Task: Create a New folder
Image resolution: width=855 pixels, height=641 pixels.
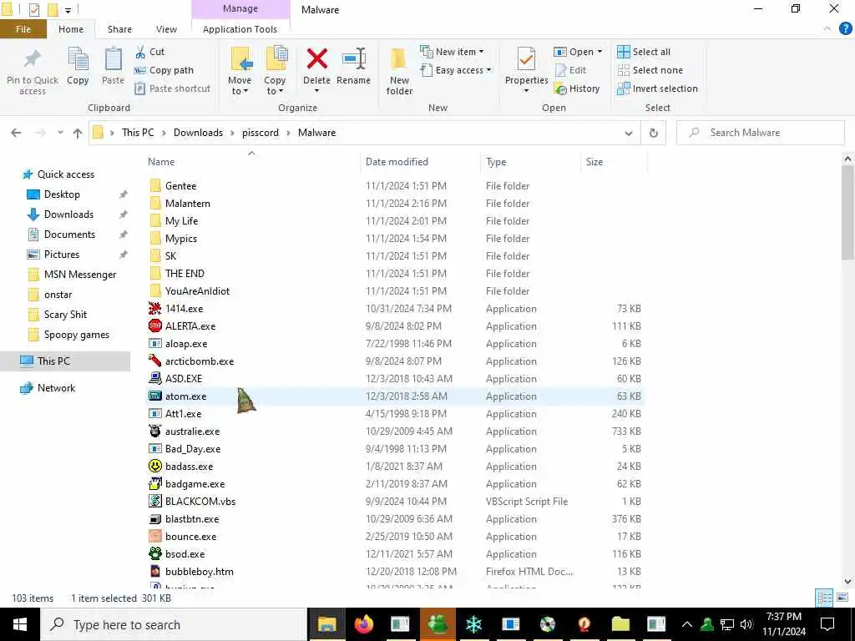Action: pos(399,71)
